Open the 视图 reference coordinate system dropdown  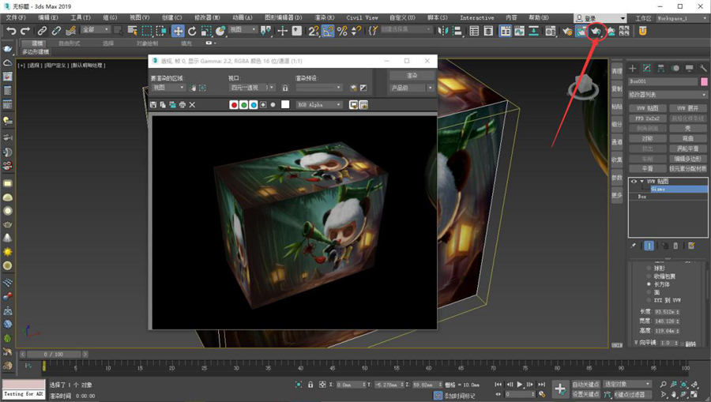pyautogui.click(x=243, y=29)
